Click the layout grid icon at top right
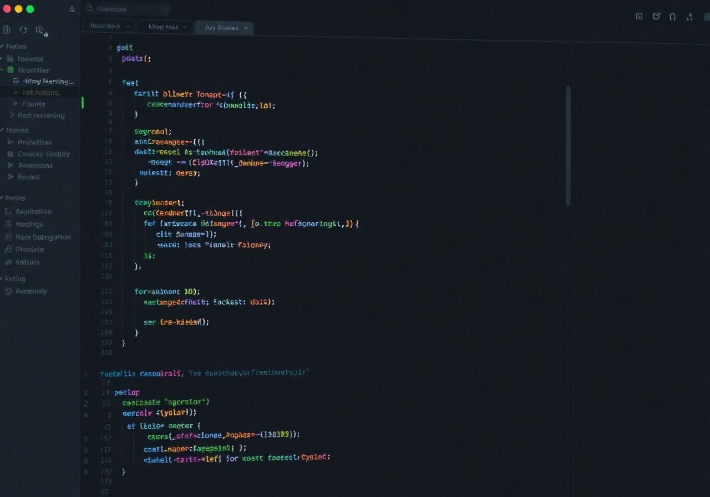 pyautogui.click(x=639, y=16)
